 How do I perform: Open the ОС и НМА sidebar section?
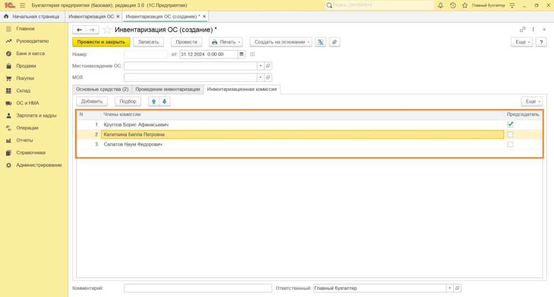tap(27, 103)
